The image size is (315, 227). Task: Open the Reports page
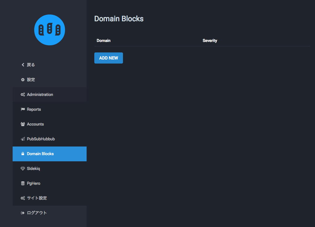coord(50,109)
